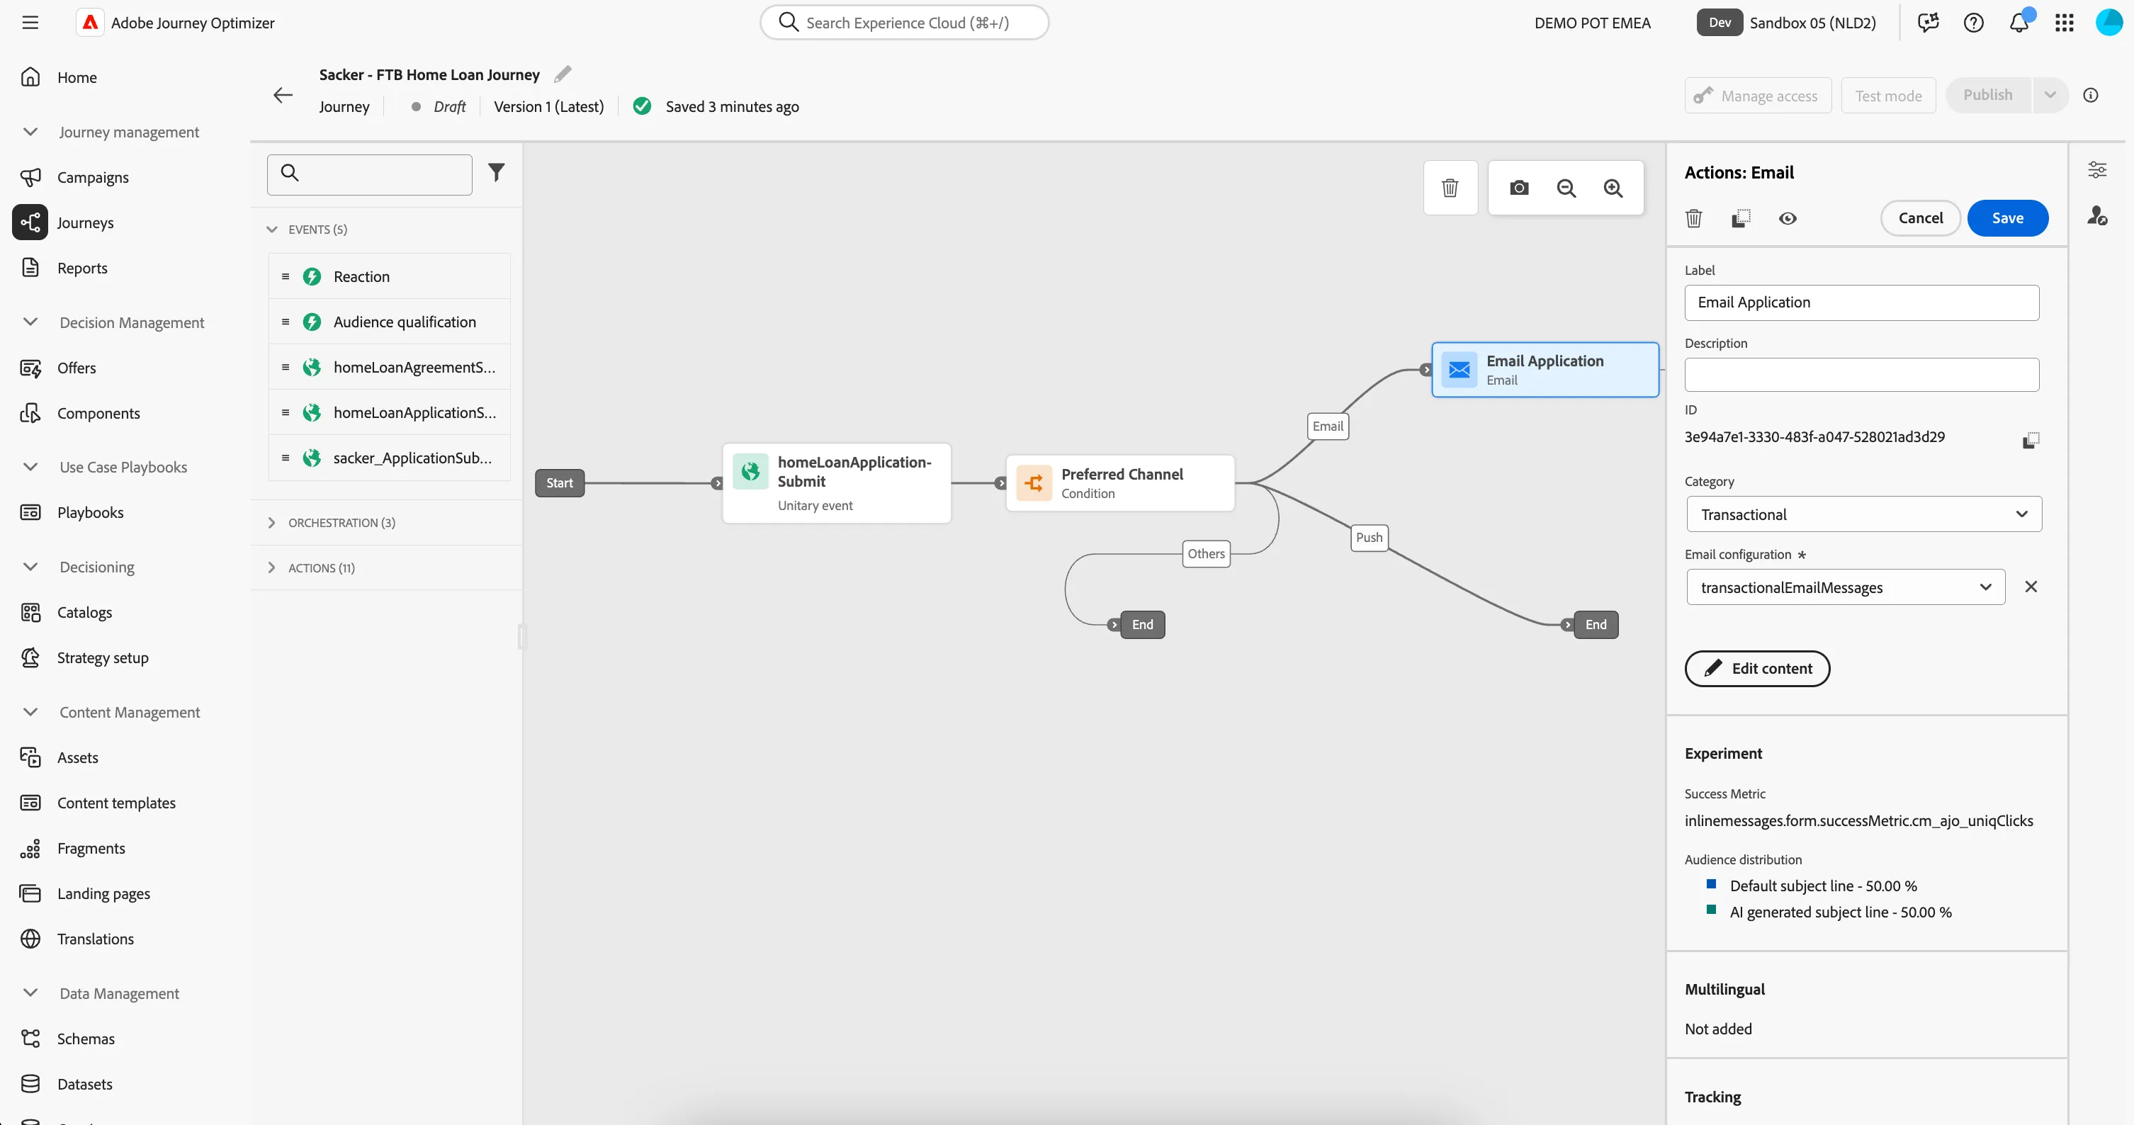Take a canvas screenshot with camera icon
This screenshot has height=1125, width=2134.
tap(1518, 188)
